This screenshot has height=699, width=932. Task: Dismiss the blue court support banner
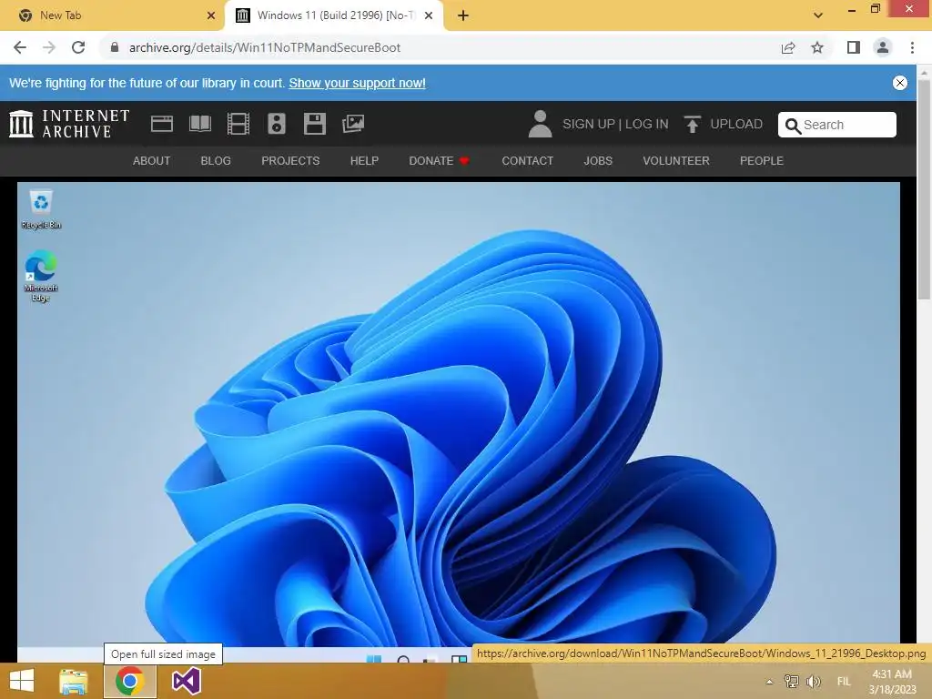click(900, 83)
